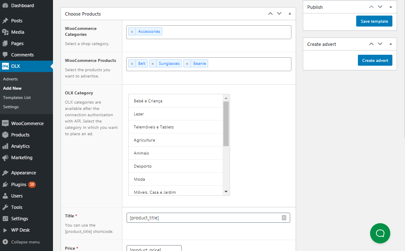Image resolution: width=405 pixels, height=251 pixels.
Task: Select Telemóveis e Tablets category
Action: point(175,127)
